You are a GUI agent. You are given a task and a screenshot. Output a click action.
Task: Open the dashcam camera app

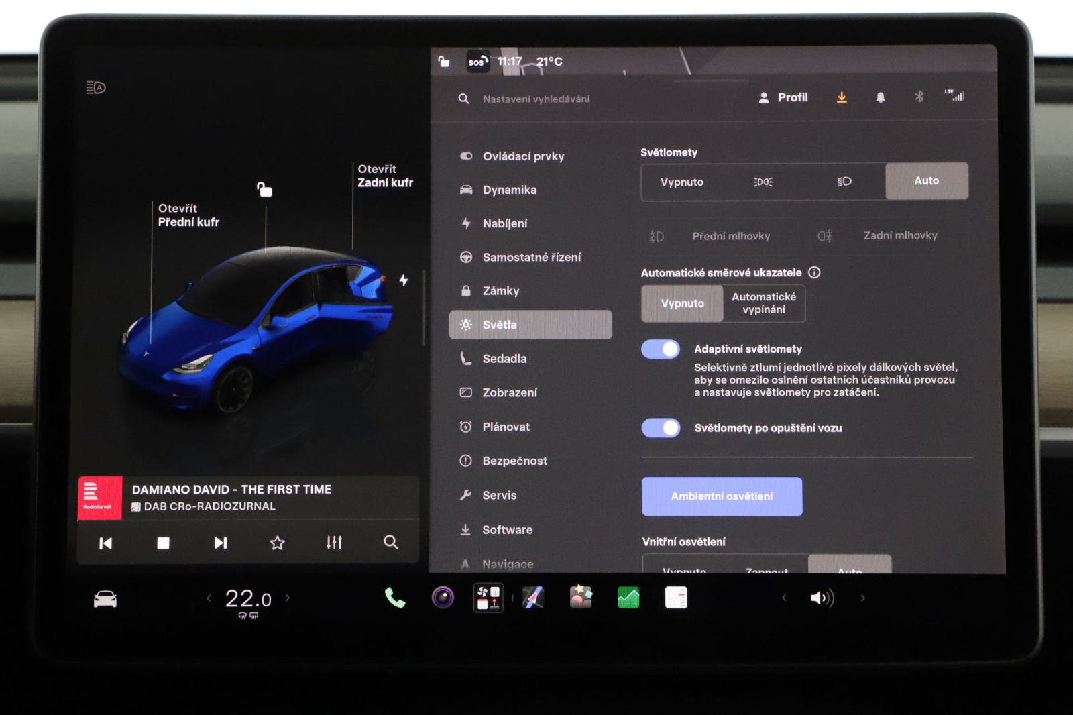[x=443, y=597]
